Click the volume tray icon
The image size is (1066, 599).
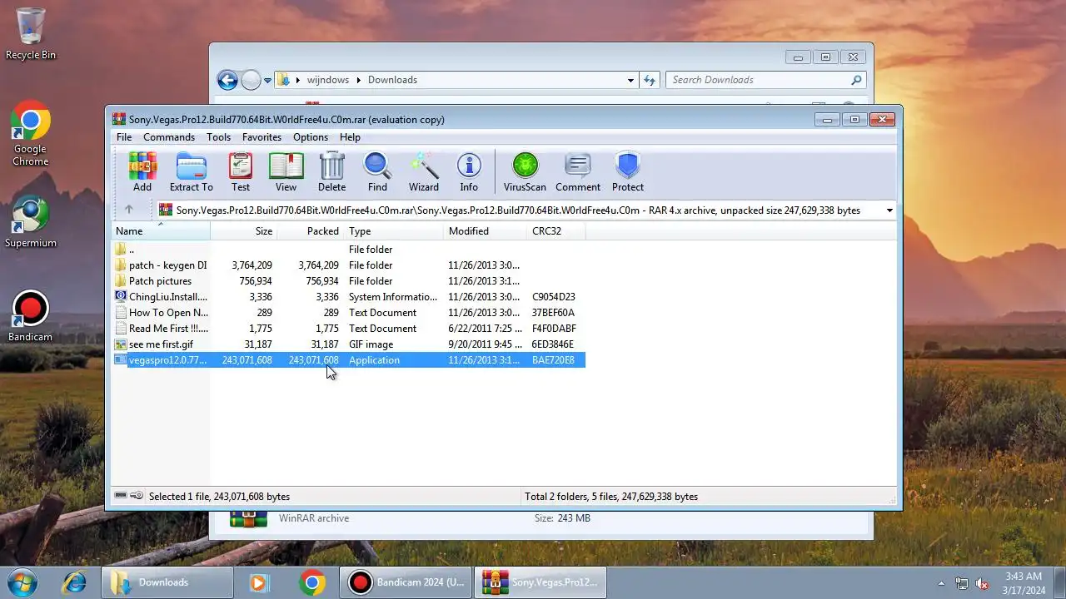[983, 583]
